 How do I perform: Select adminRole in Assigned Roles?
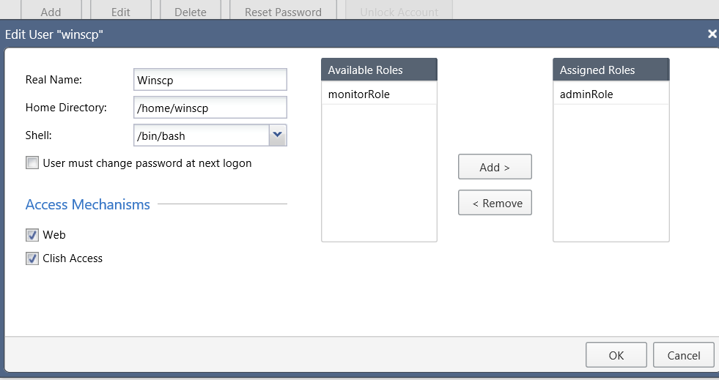point(611,94)
